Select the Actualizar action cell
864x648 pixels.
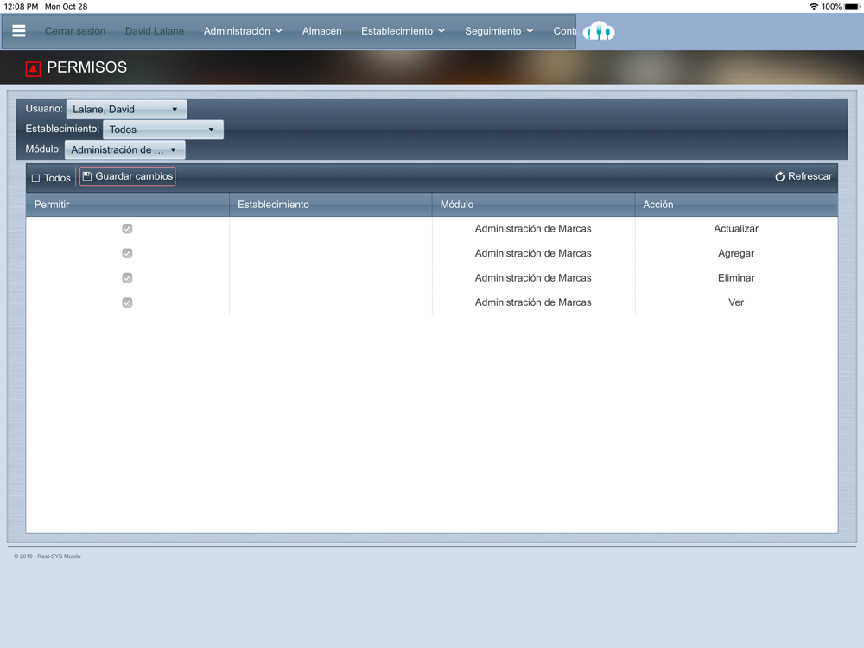click(736, 229)
